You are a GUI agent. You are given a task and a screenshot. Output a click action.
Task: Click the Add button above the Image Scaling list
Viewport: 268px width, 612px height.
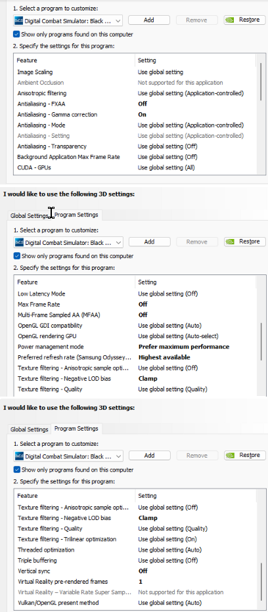click(149, 20)
